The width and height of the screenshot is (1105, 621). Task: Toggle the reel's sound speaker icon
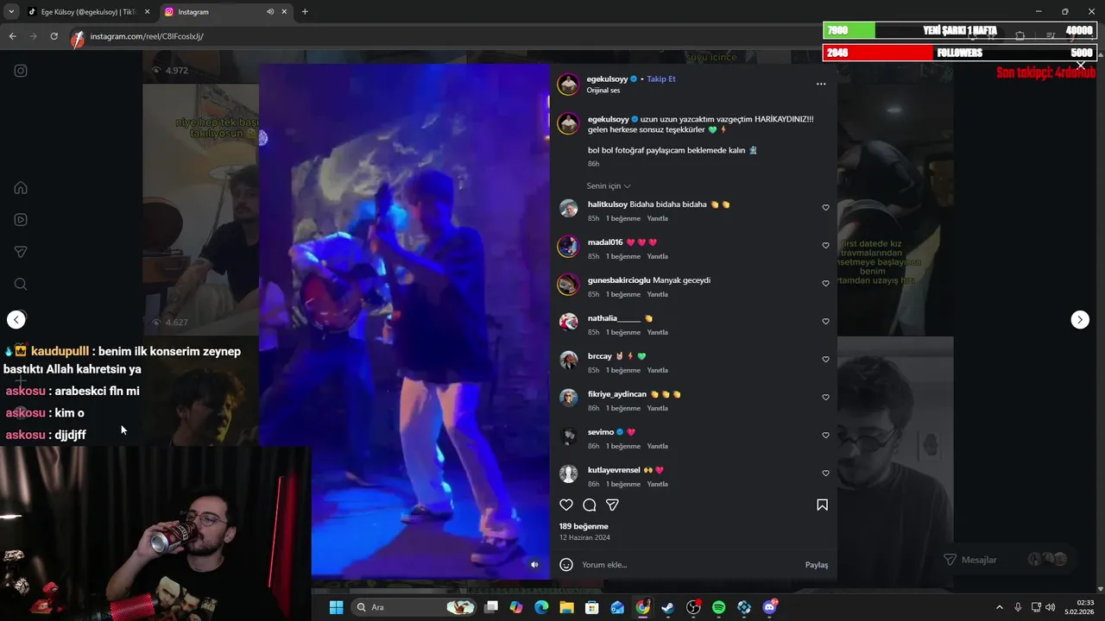(x=534, y=565)
